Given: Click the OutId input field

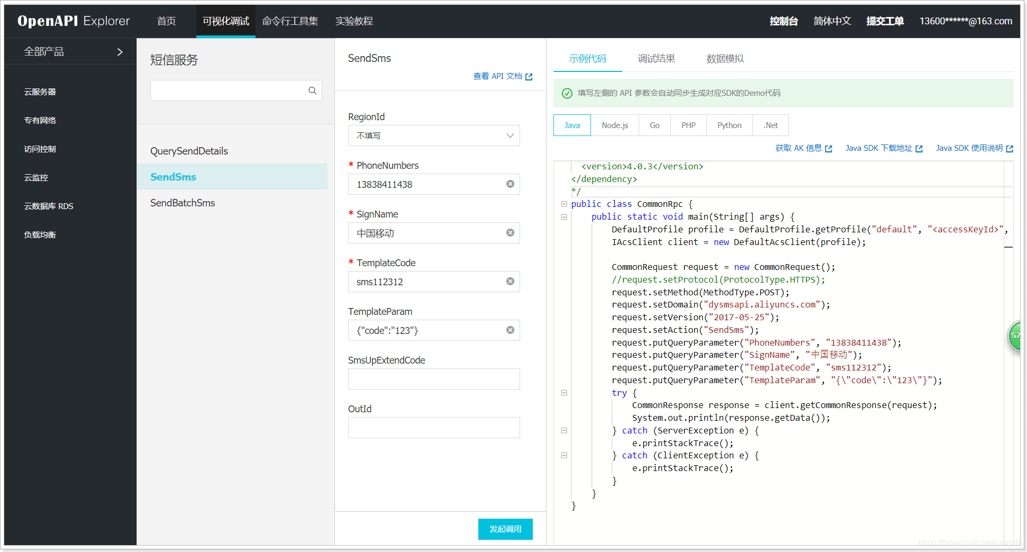Looking at the screenshot, I should 434,428.
